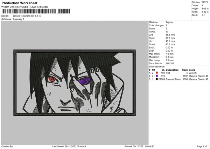Click the Min Stitch value '0.3 mm'
210x149 pixels.
tap(169, 57)
